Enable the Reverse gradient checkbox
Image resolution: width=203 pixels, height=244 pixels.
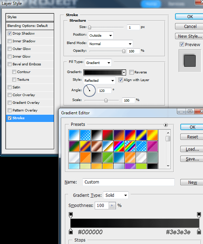pyautogui.click(x=131, y=72)
